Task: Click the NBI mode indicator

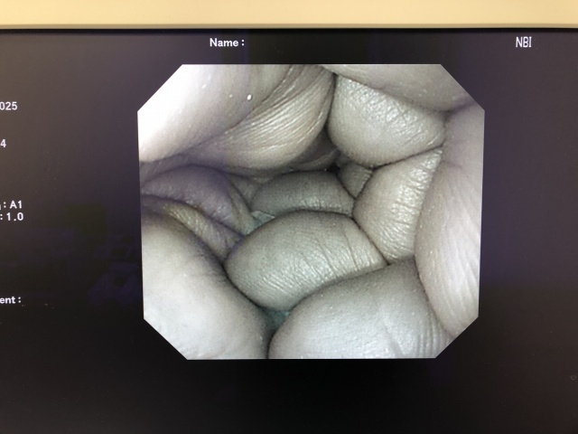Action: click(x=524, y=42)
